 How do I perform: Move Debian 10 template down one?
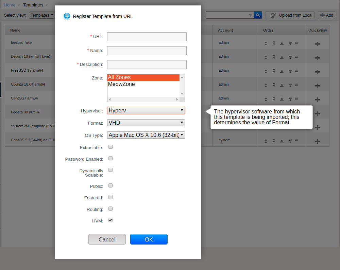pos(290,57)
